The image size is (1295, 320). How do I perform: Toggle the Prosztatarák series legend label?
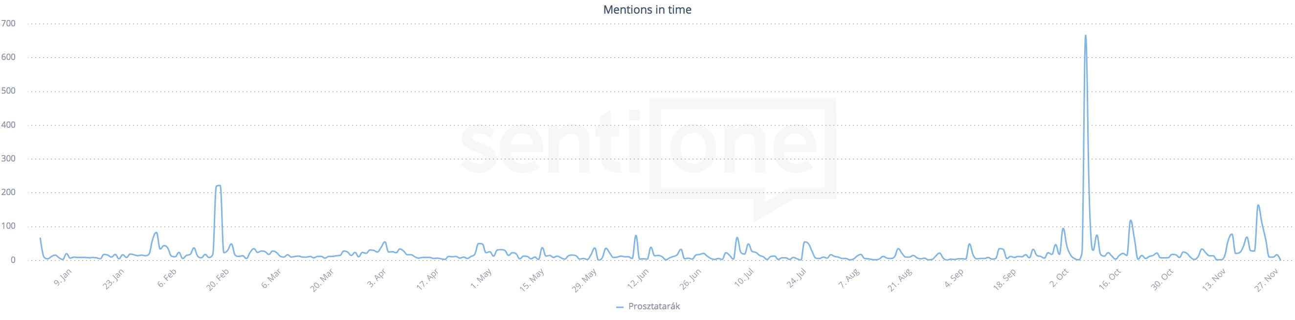(653, 306)
